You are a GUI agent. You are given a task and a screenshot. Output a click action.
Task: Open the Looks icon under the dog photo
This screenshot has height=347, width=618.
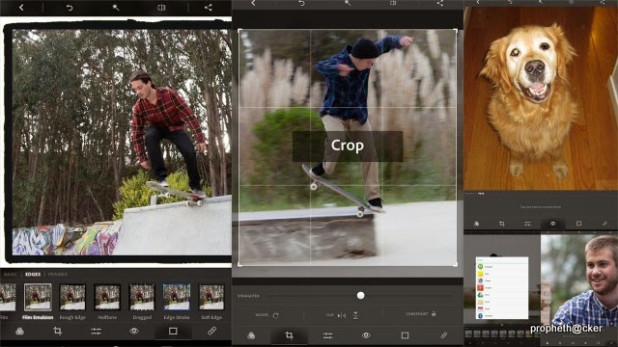(476, 224)
